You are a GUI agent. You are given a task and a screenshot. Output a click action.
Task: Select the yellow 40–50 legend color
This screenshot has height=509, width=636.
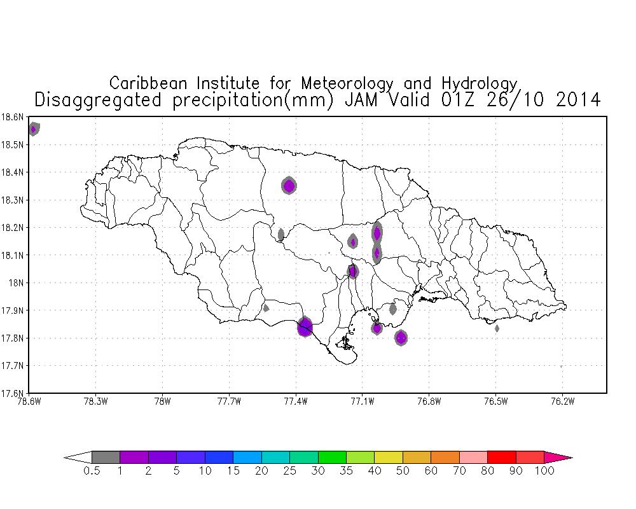tap(389, 457)
